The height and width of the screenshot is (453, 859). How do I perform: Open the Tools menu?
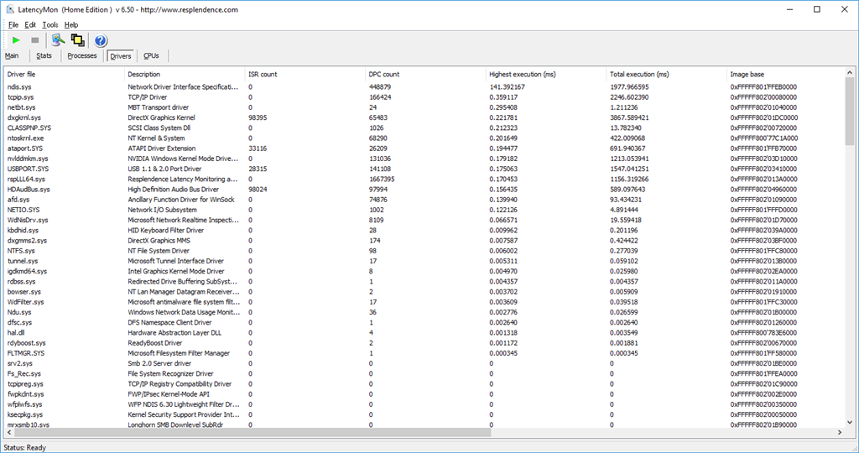click(49, 24)
